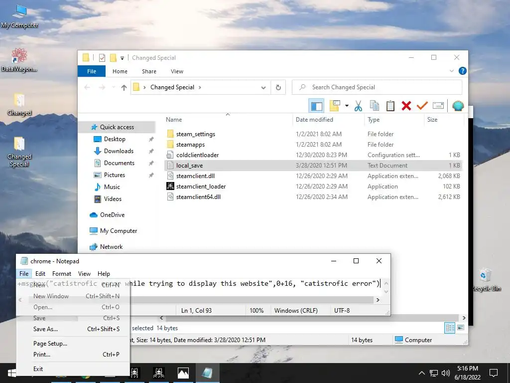Select Music in navigation pane

pyautogui.click(x=112, y=187)
